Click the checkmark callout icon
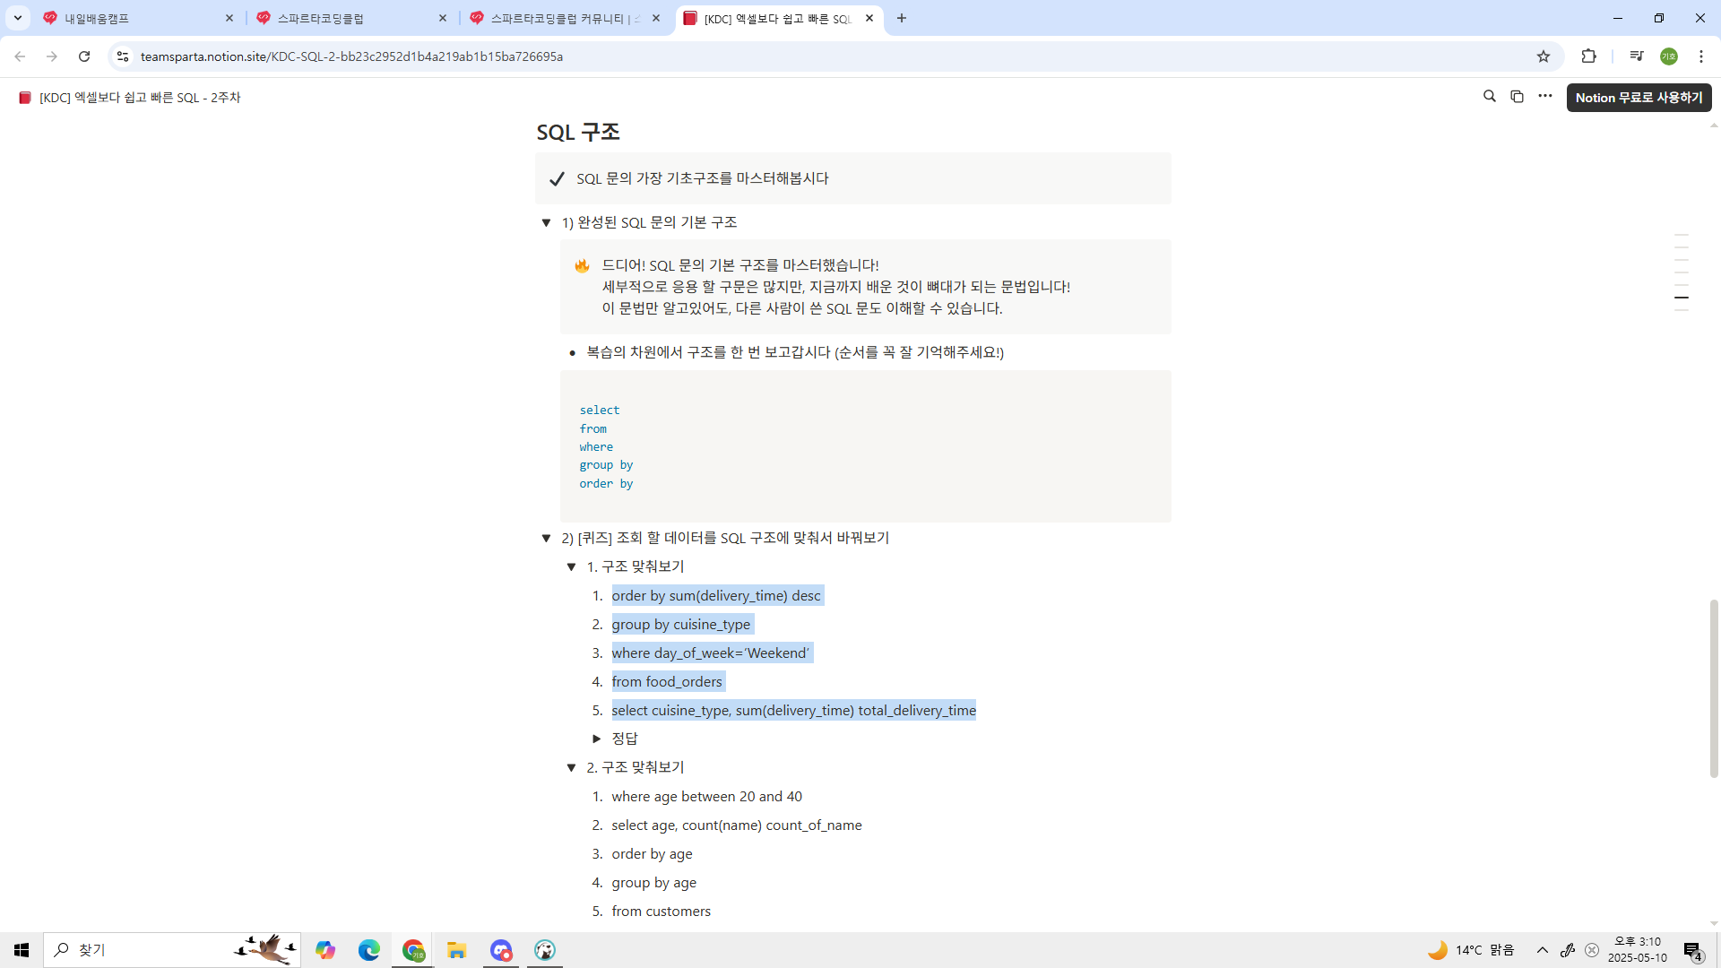 (557, 178)
